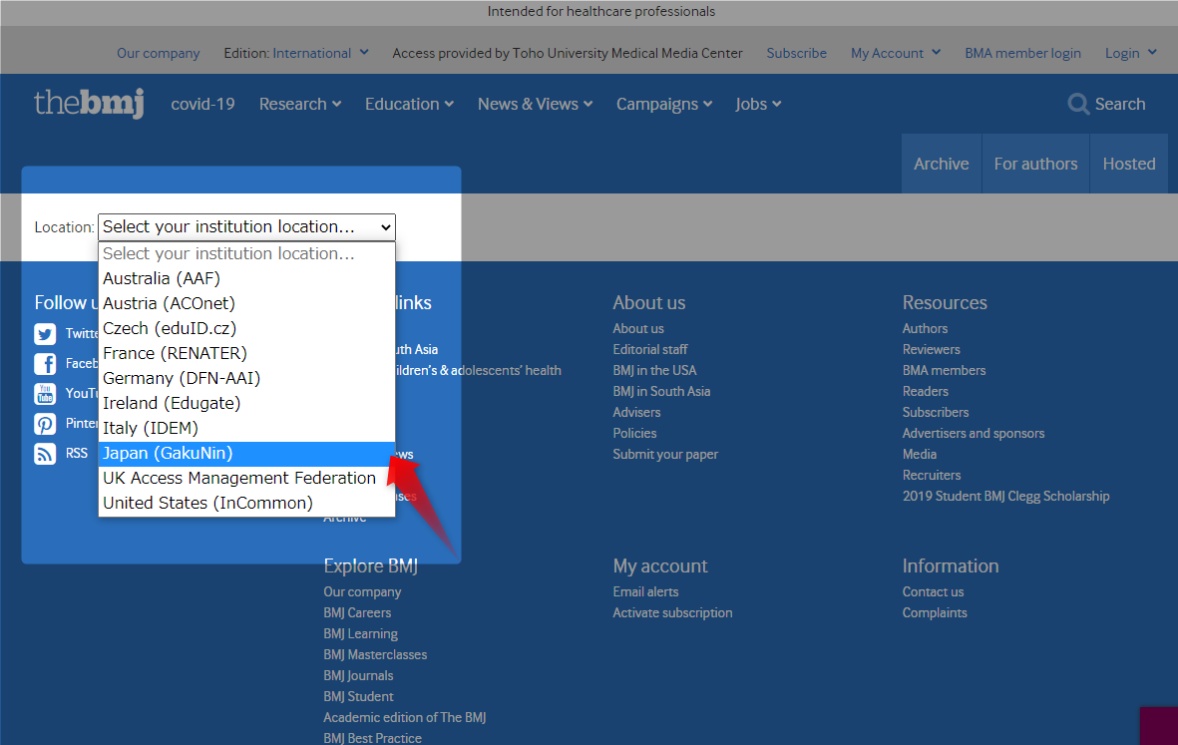
Task: Open the BMA members link
Action: pyautogui.click(x=944, y=370)
